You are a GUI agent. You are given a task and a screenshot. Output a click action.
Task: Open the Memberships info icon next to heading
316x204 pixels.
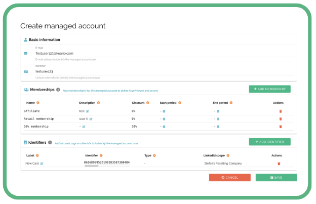coord(58,90)
